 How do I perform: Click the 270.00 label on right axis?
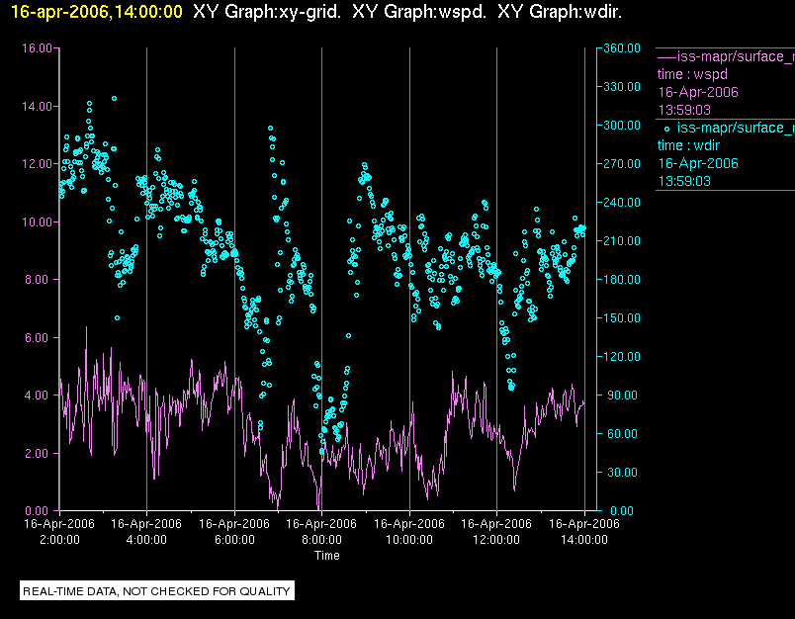pos(622,164)
